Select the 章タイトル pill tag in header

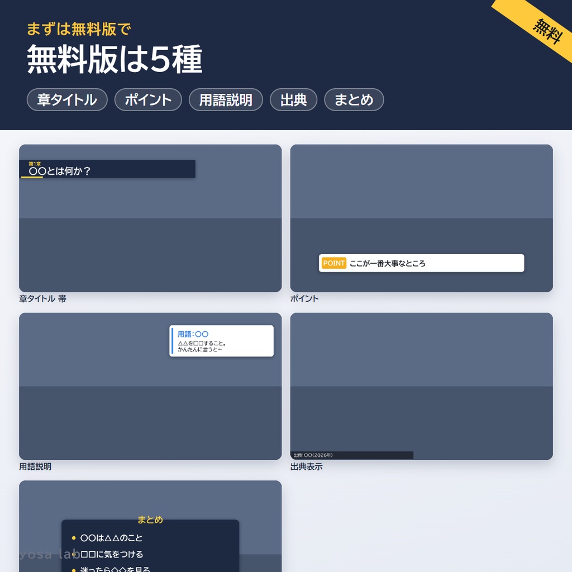pyautogui.click(x=67, y=99)
